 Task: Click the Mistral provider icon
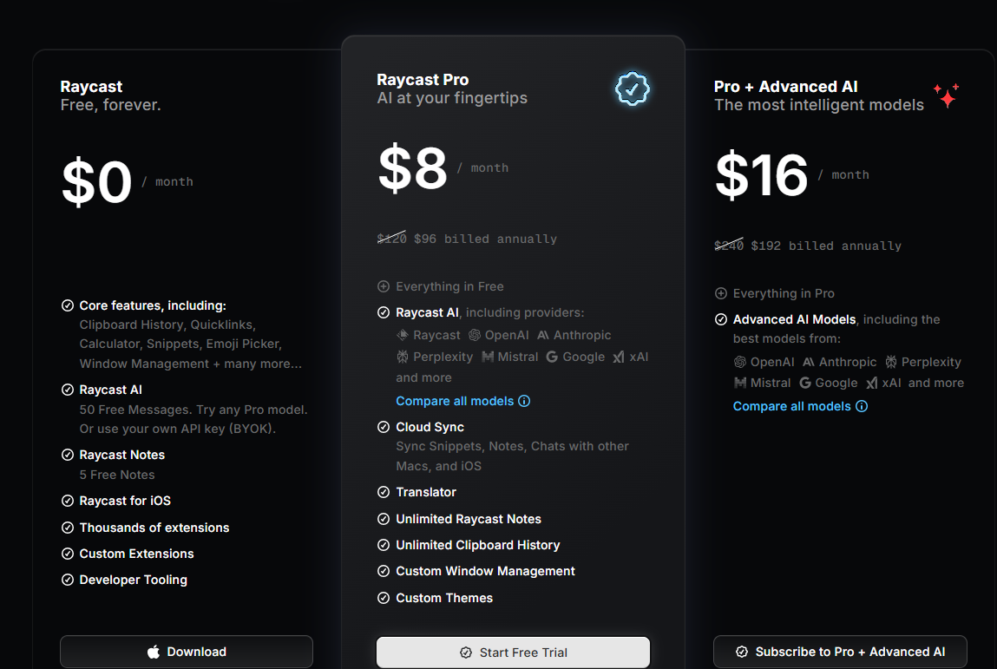click(x=490, y=357)
